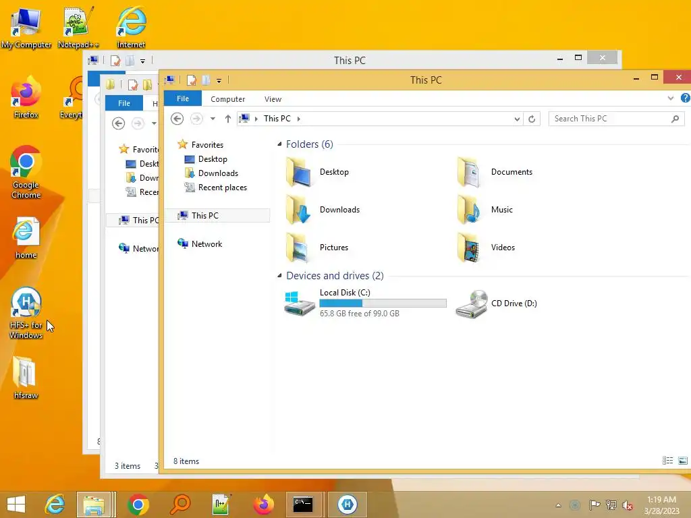This screenshot has height=518, width=691.
Task: Open the Everything search icon on taskbar
Action: [x=179, y=505]
